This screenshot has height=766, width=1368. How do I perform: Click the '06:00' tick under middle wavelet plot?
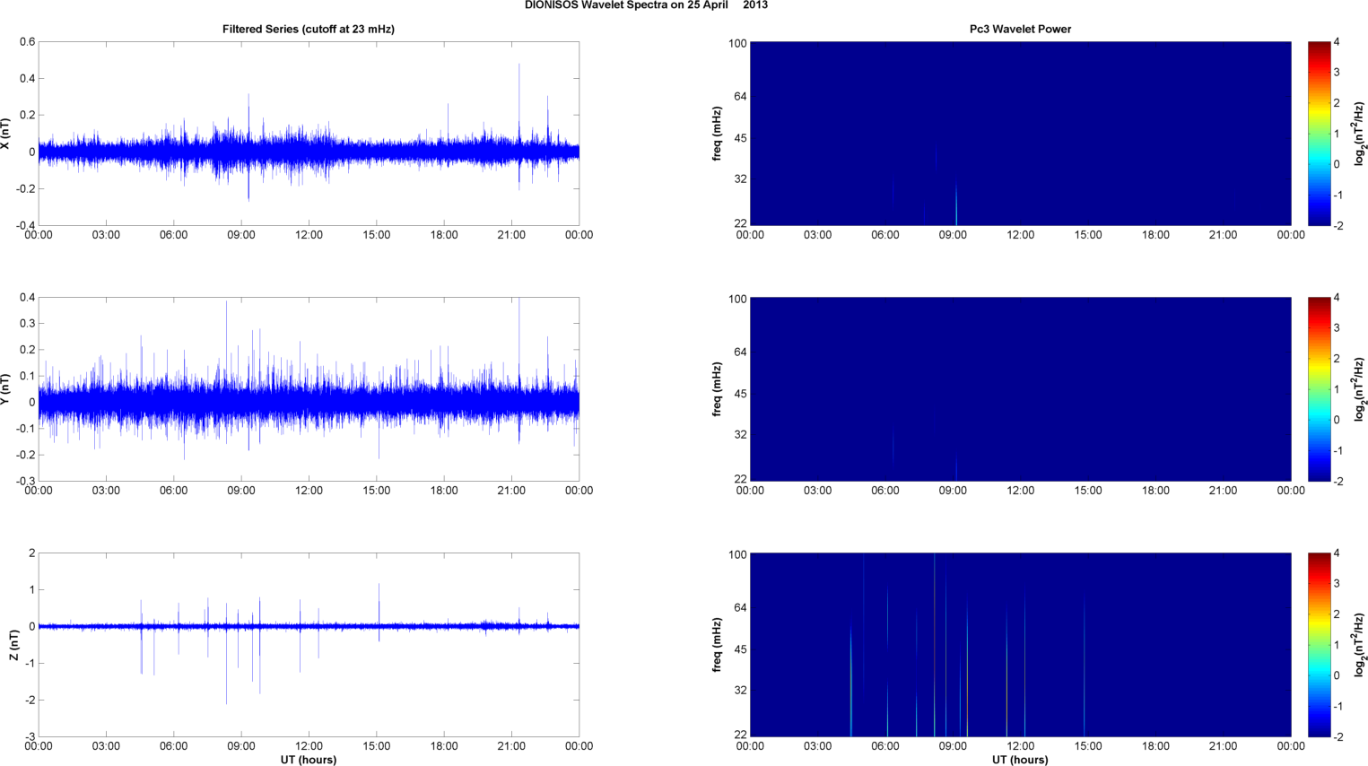pos(884,491)
